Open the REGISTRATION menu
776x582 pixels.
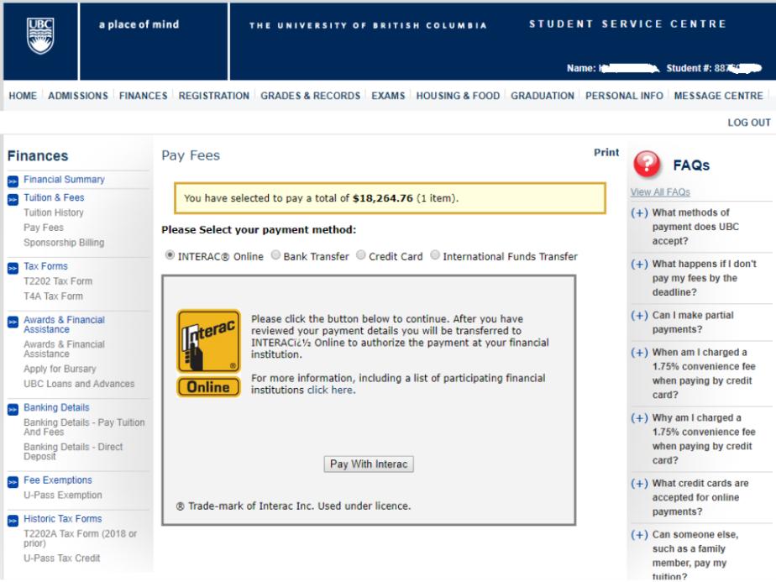click(x=214, y=96)
